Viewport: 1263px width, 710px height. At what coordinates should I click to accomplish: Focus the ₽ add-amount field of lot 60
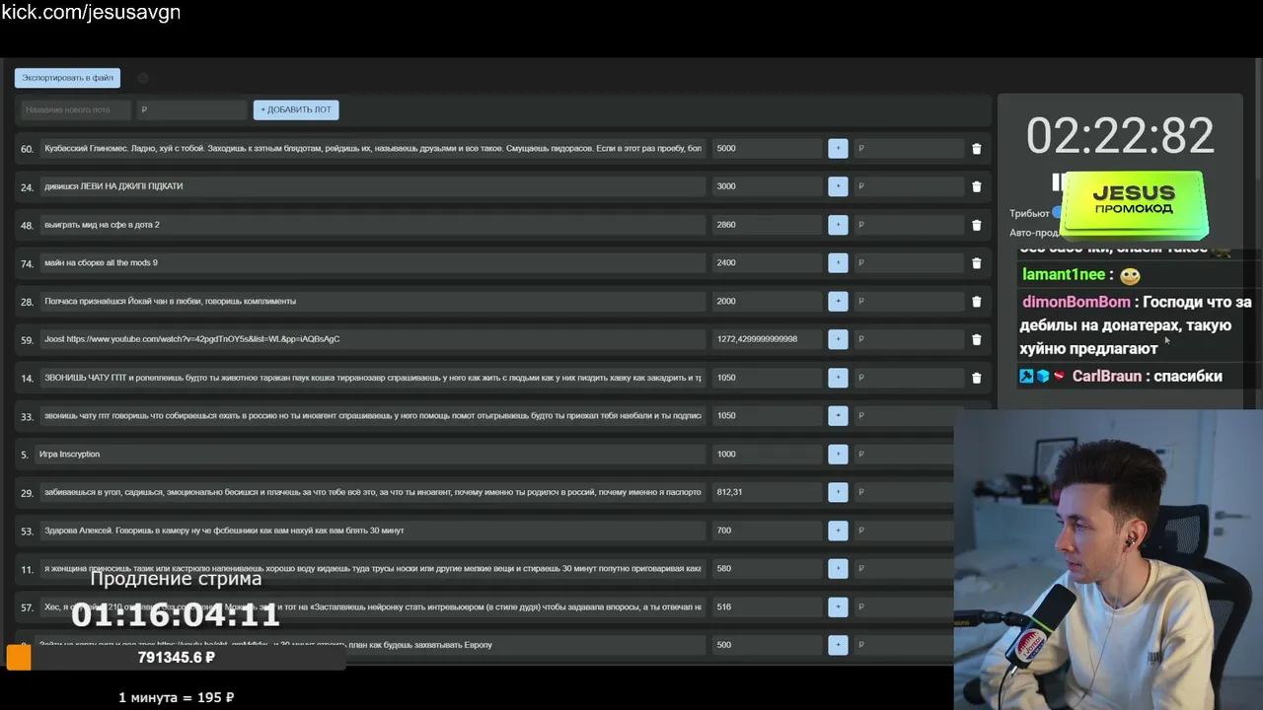pos(909,148)
